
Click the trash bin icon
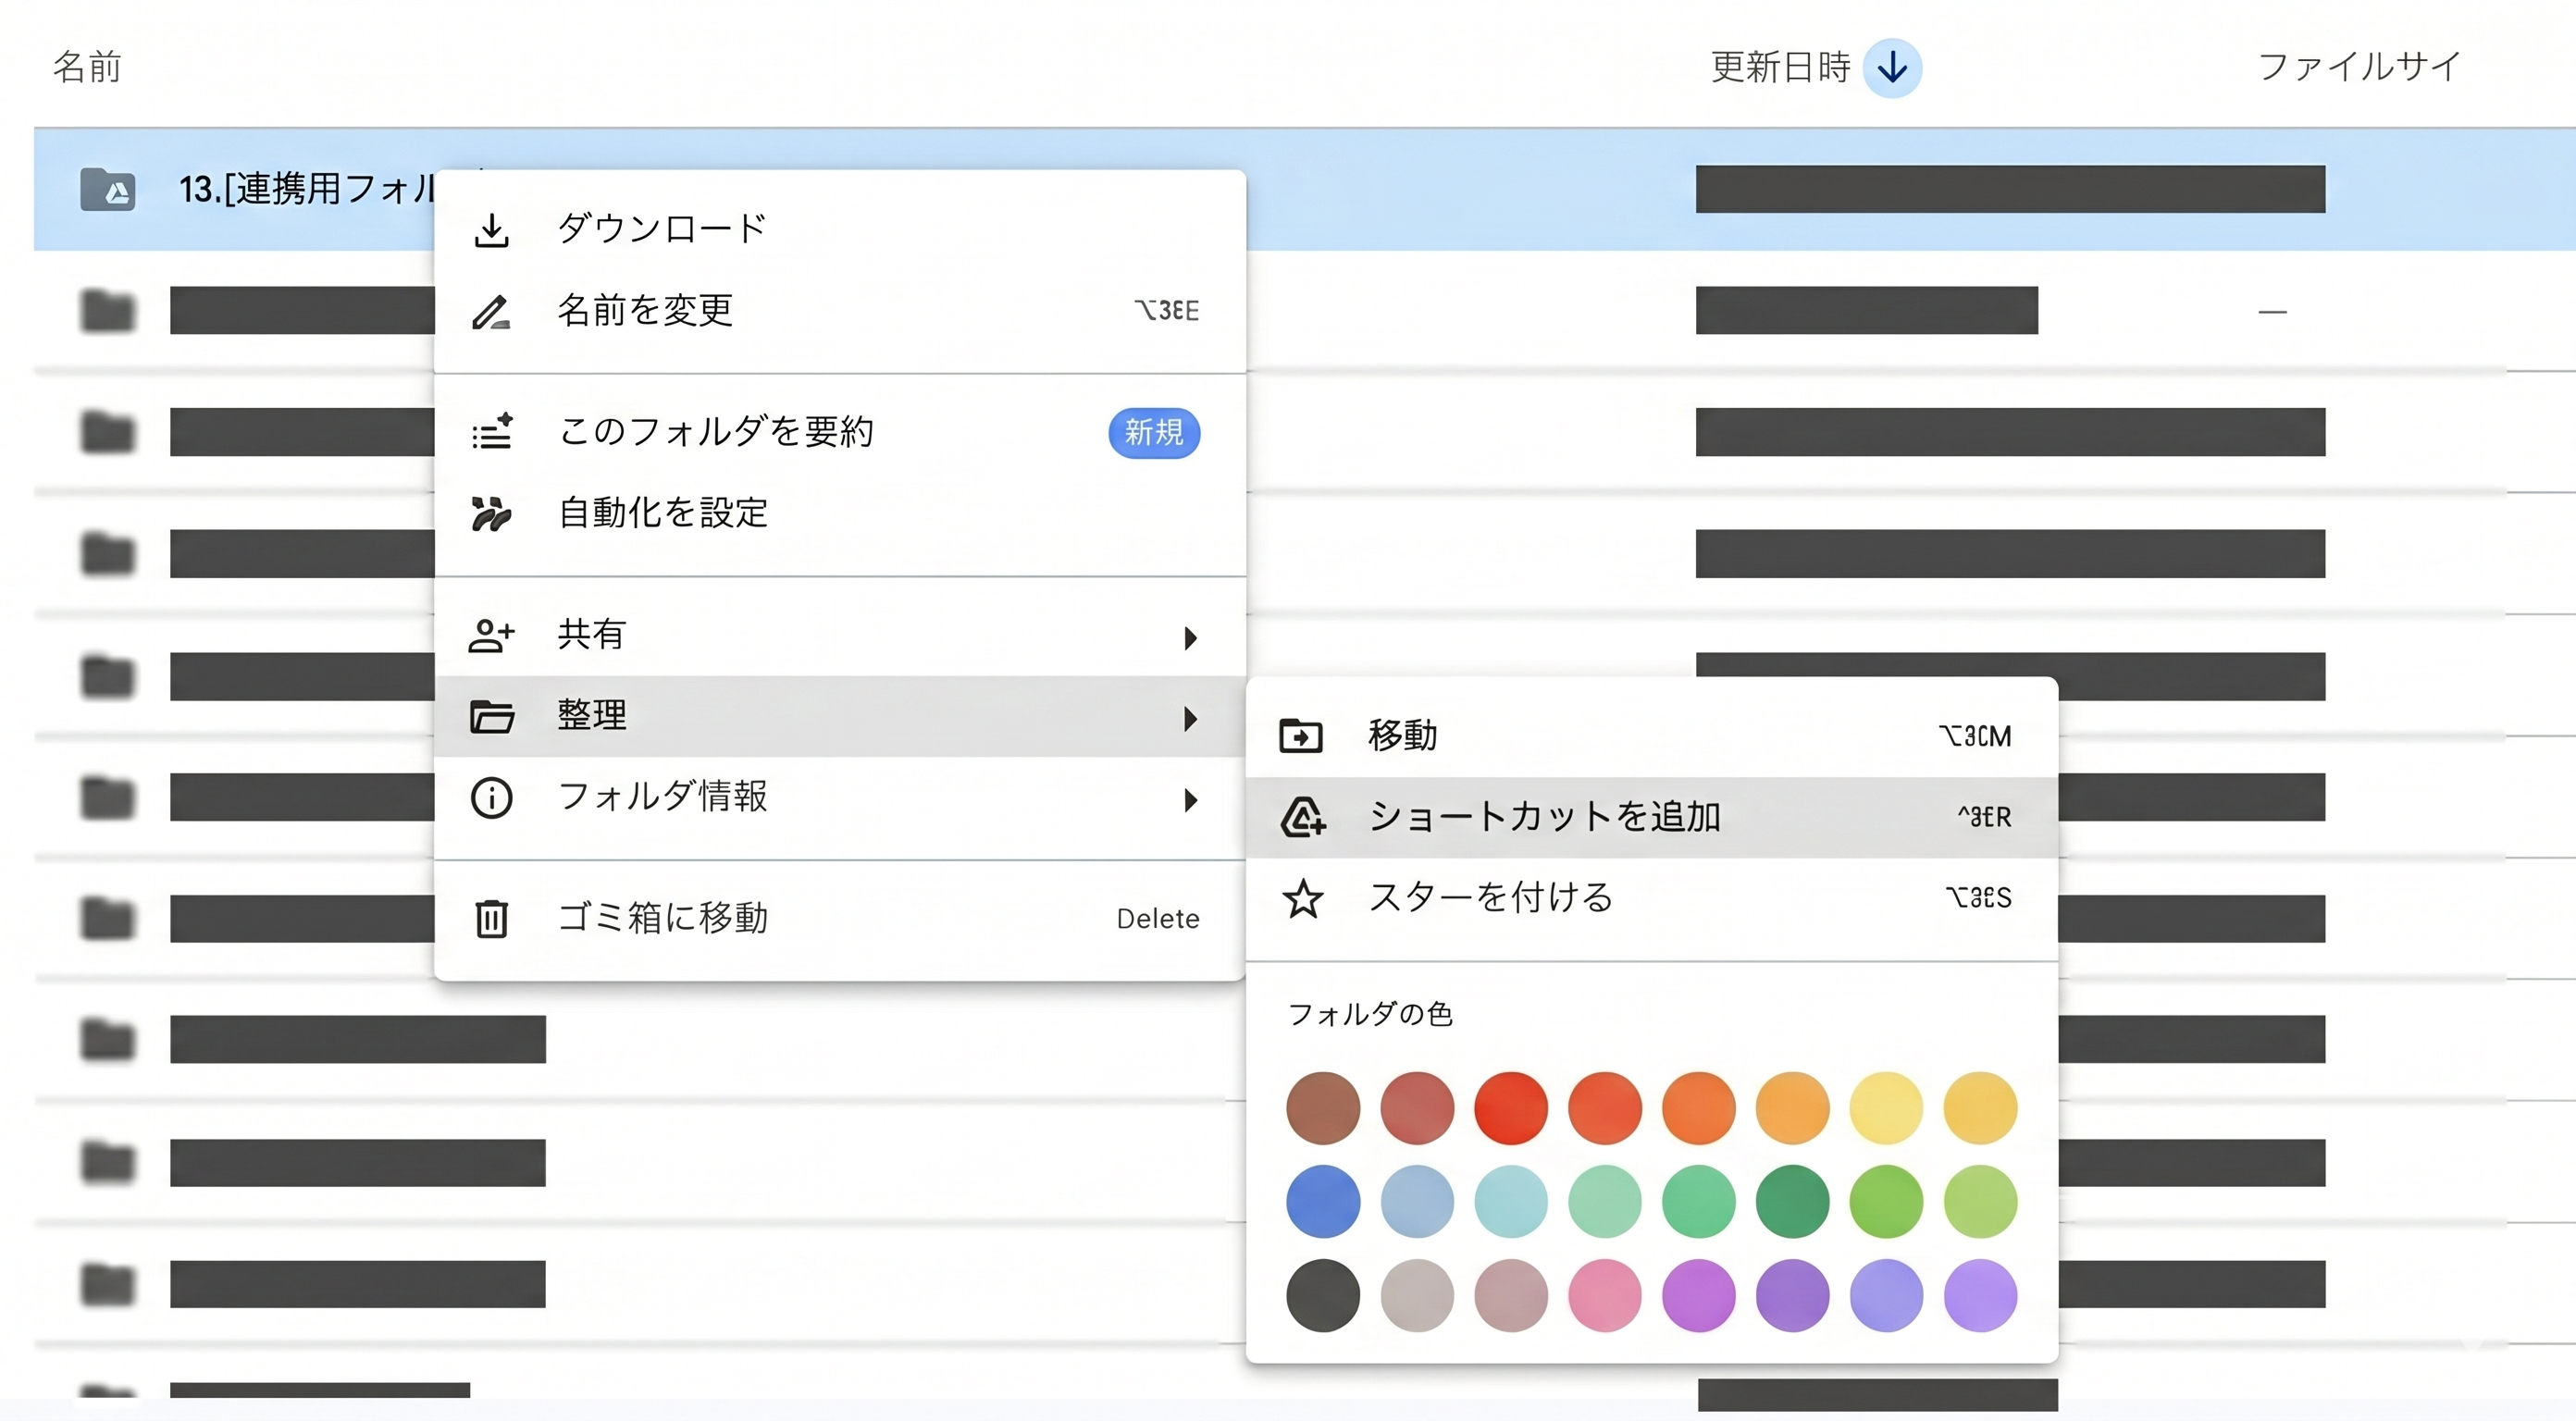[491, 918]
